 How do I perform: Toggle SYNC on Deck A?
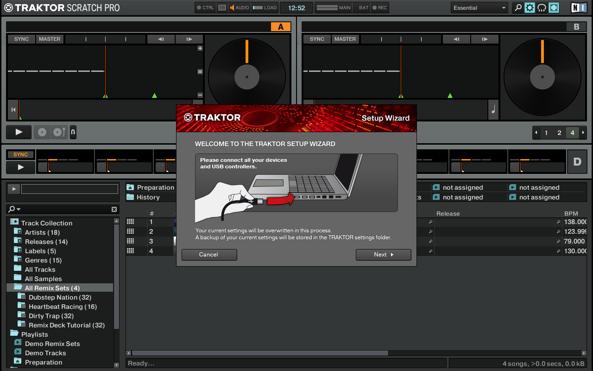pos(22,39)
